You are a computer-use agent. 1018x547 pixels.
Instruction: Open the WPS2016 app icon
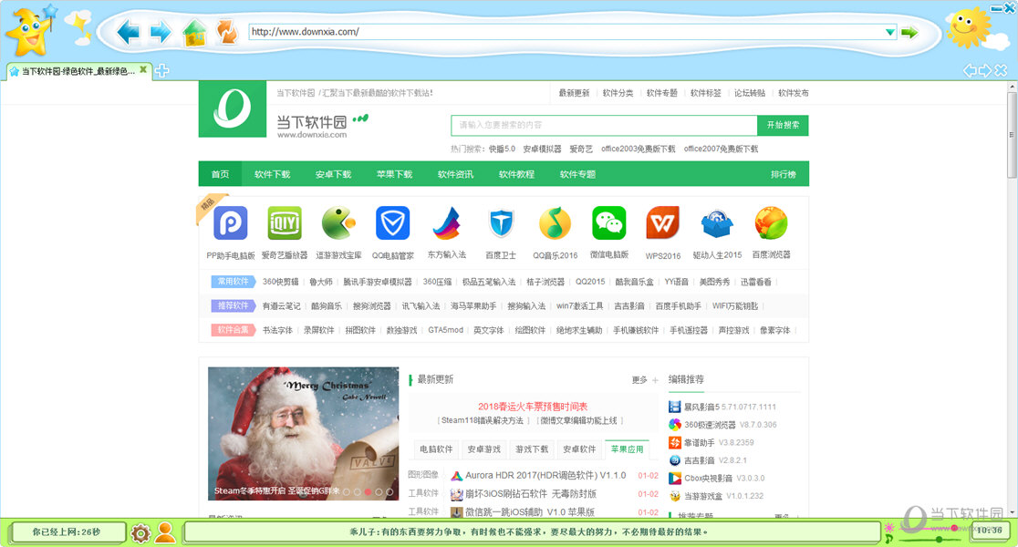[663, 223]
